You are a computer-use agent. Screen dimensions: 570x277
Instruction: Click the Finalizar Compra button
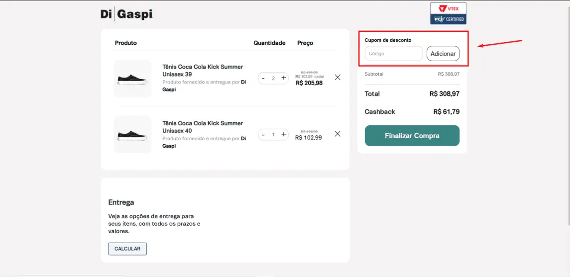(412, 136)
